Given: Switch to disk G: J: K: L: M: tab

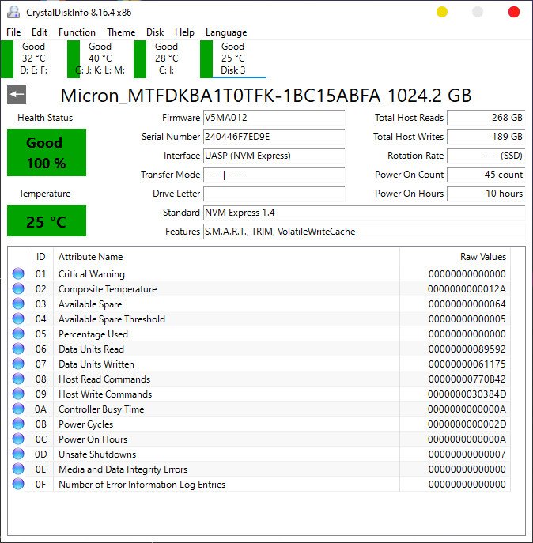Looking at the screenshot, I should [x=100, y=58].
